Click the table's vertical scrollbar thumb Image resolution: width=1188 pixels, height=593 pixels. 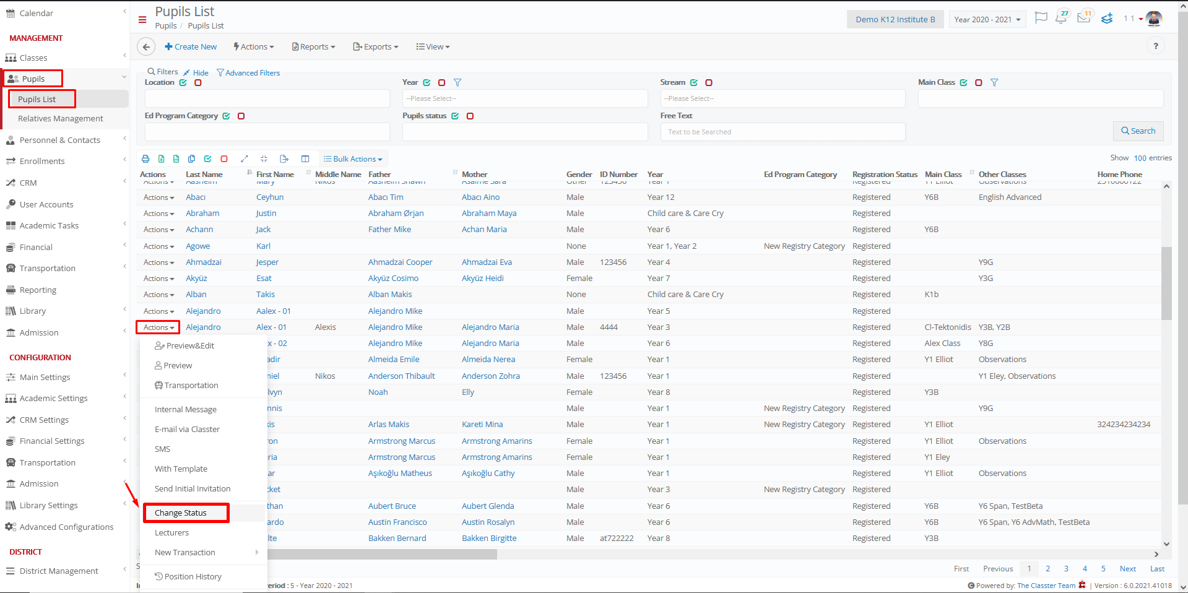click(x=1166, y=284)
